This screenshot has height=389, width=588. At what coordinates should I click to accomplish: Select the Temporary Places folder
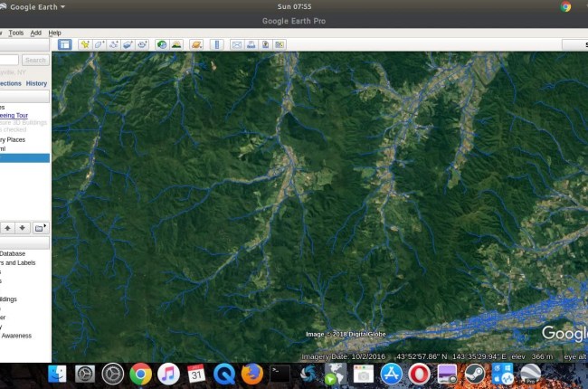click(13, 139)
